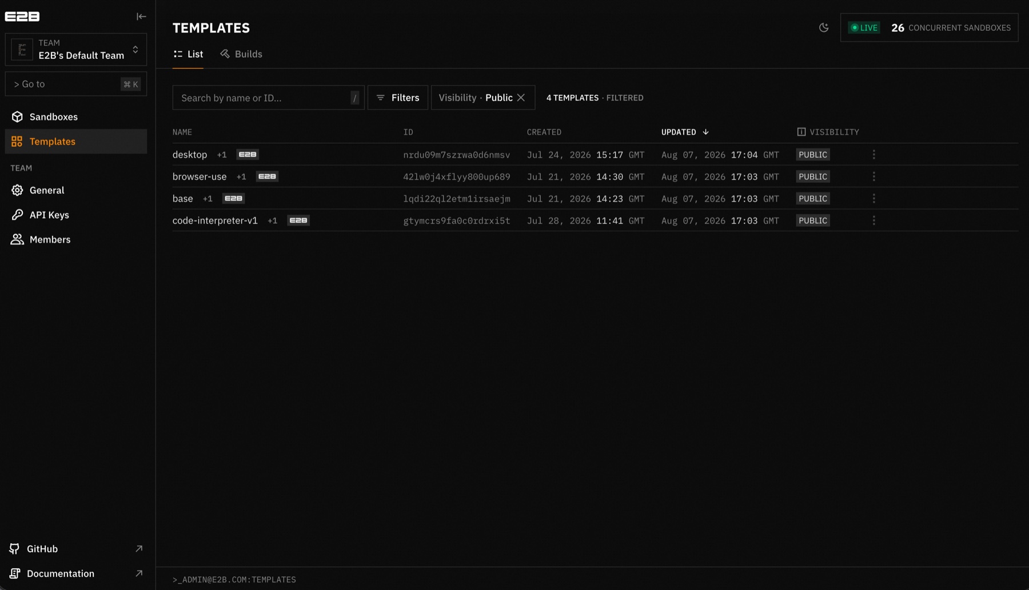Click the GitHub external arrow icon

pos(139,549)
